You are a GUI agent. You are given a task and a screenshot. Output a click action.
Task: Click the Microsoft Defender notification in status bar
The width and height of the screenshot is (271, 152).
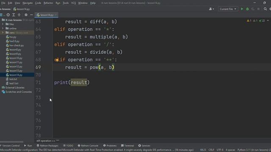point(97,150)
